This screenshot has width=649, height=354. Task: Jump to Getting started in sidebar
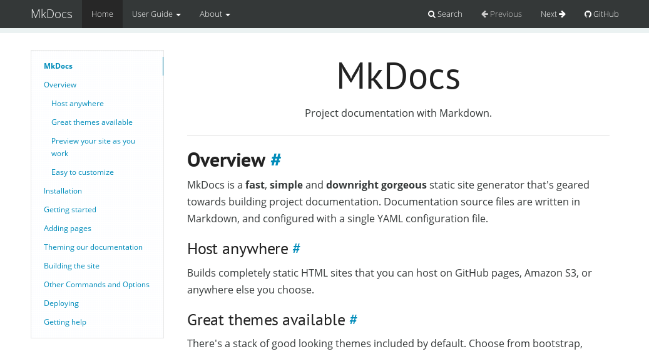pos(70,210)
